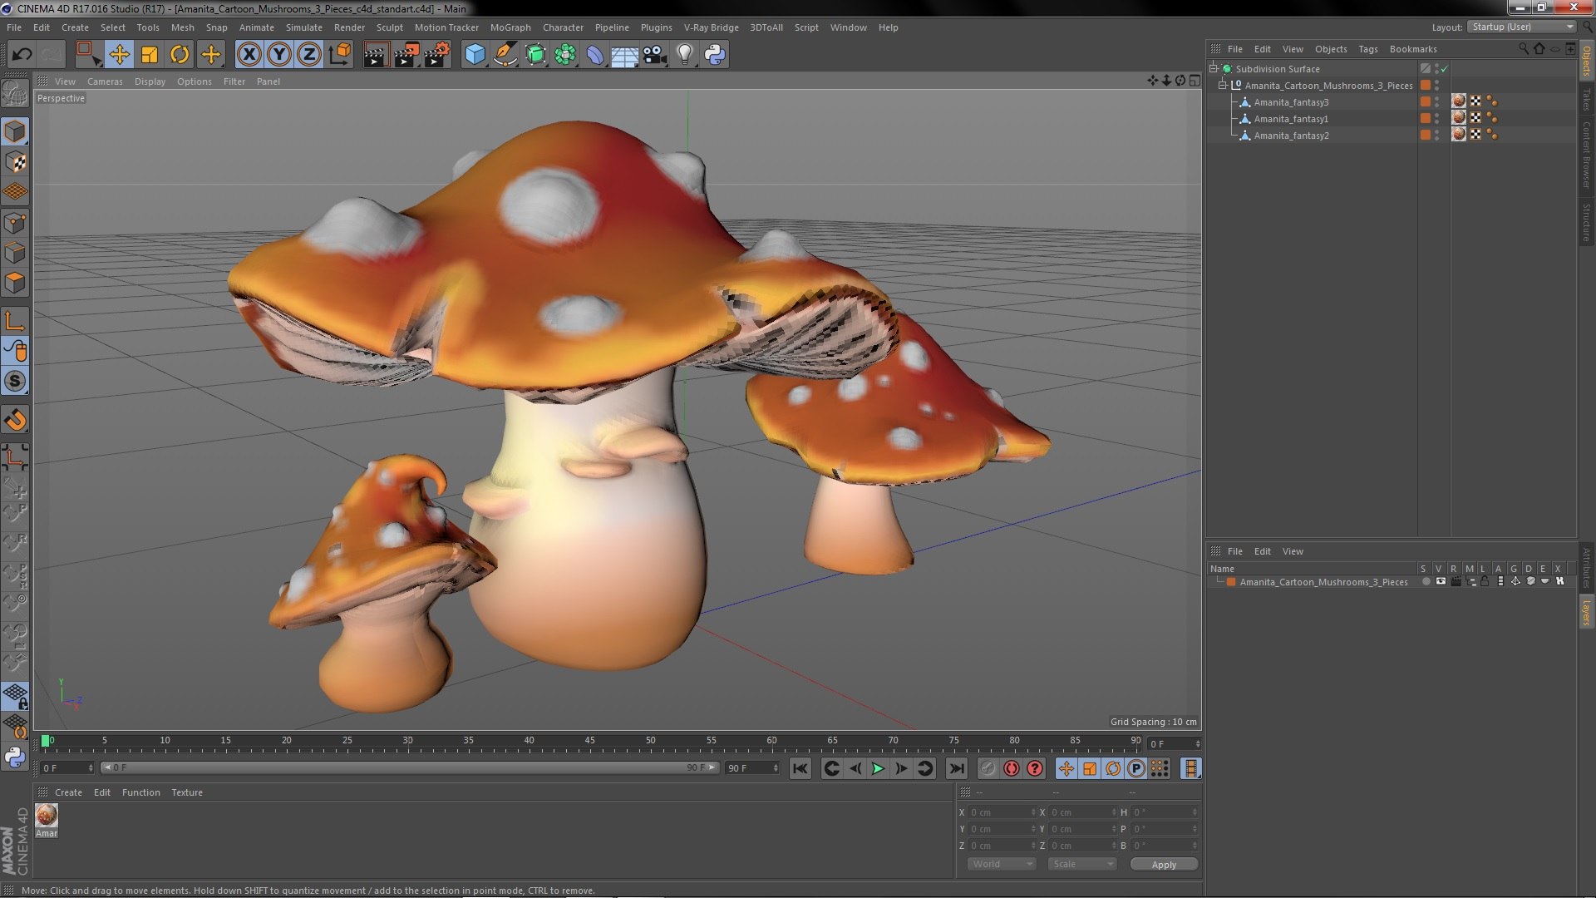Select Amanita_fantasy2 in object tree

pos(1291,136)
